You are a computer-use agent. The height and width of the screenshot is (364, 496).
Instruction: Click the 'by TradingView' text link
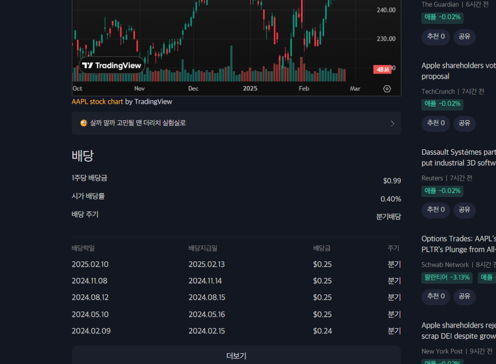149,102
